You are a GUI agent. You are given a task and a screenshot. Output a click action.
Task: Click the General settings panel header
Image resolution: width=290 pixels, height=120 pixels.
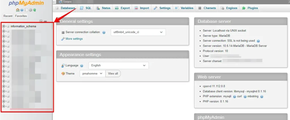122,21
